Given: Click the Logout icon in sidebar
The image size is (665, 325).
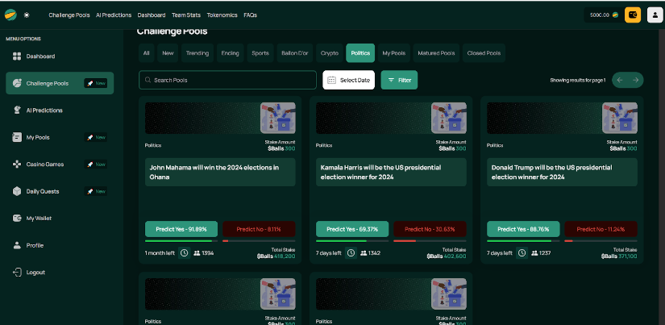Looking at the screenshot, I should (17, 273).
